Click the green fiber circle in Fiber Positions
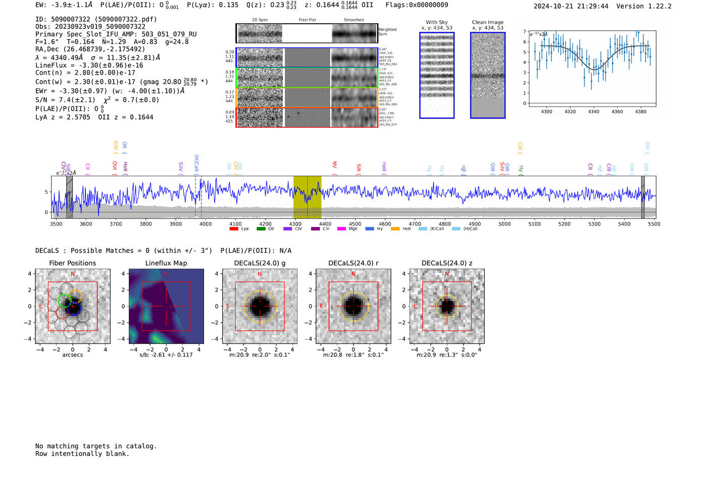This screenshot has width=707, height=481. [65, 300]
